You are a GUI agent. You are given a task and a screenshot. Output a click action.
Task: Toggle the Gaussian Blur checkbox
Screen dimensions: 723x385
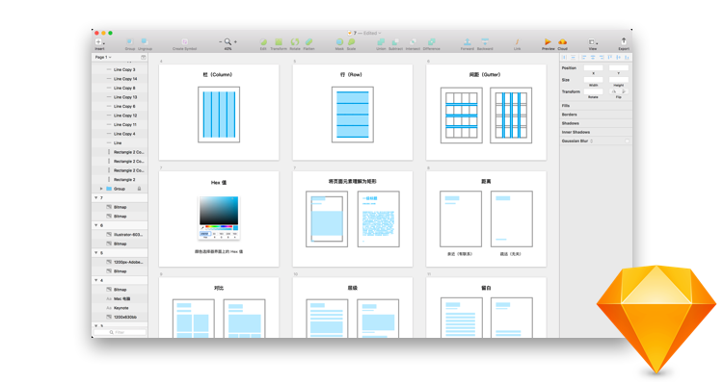click(x=626, y=141)
